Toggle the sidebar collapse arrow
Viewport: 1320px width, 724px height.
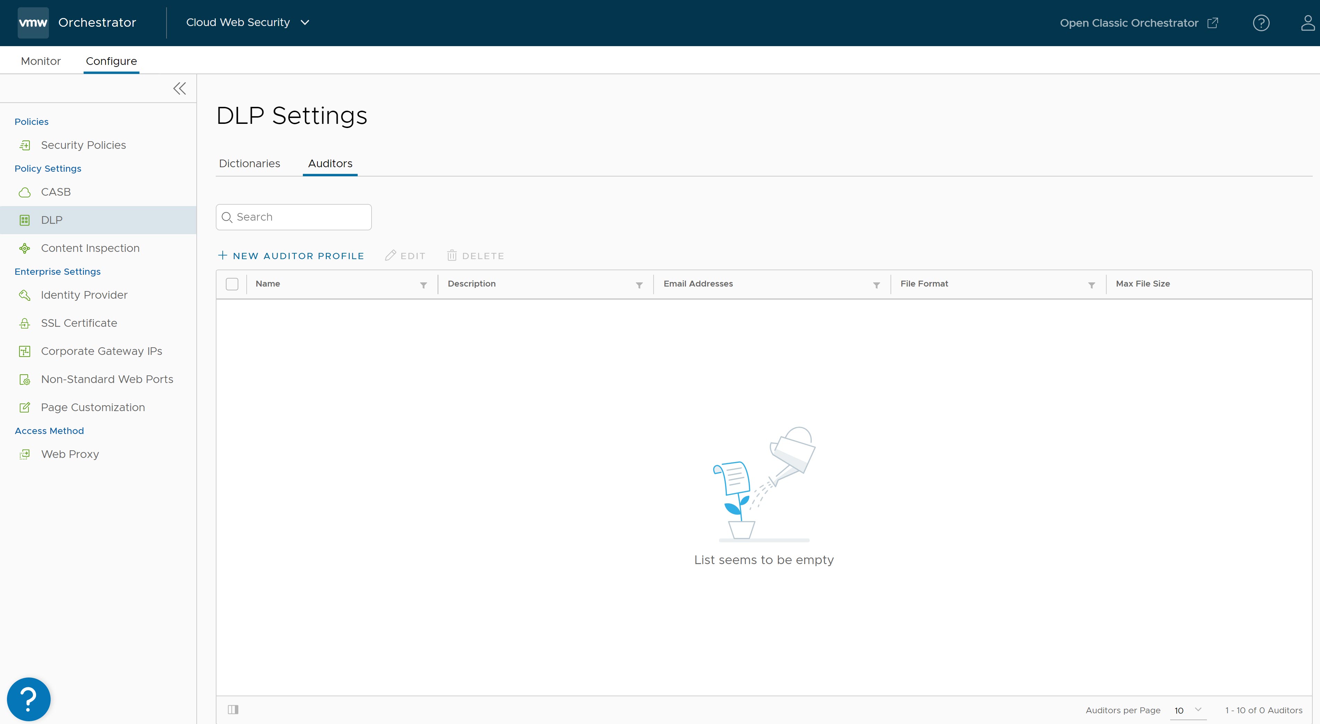pos(179,87)
